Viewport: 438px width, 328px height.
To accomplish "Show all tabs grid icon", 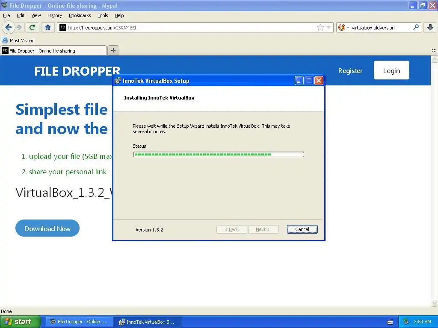I will point(434,50).
